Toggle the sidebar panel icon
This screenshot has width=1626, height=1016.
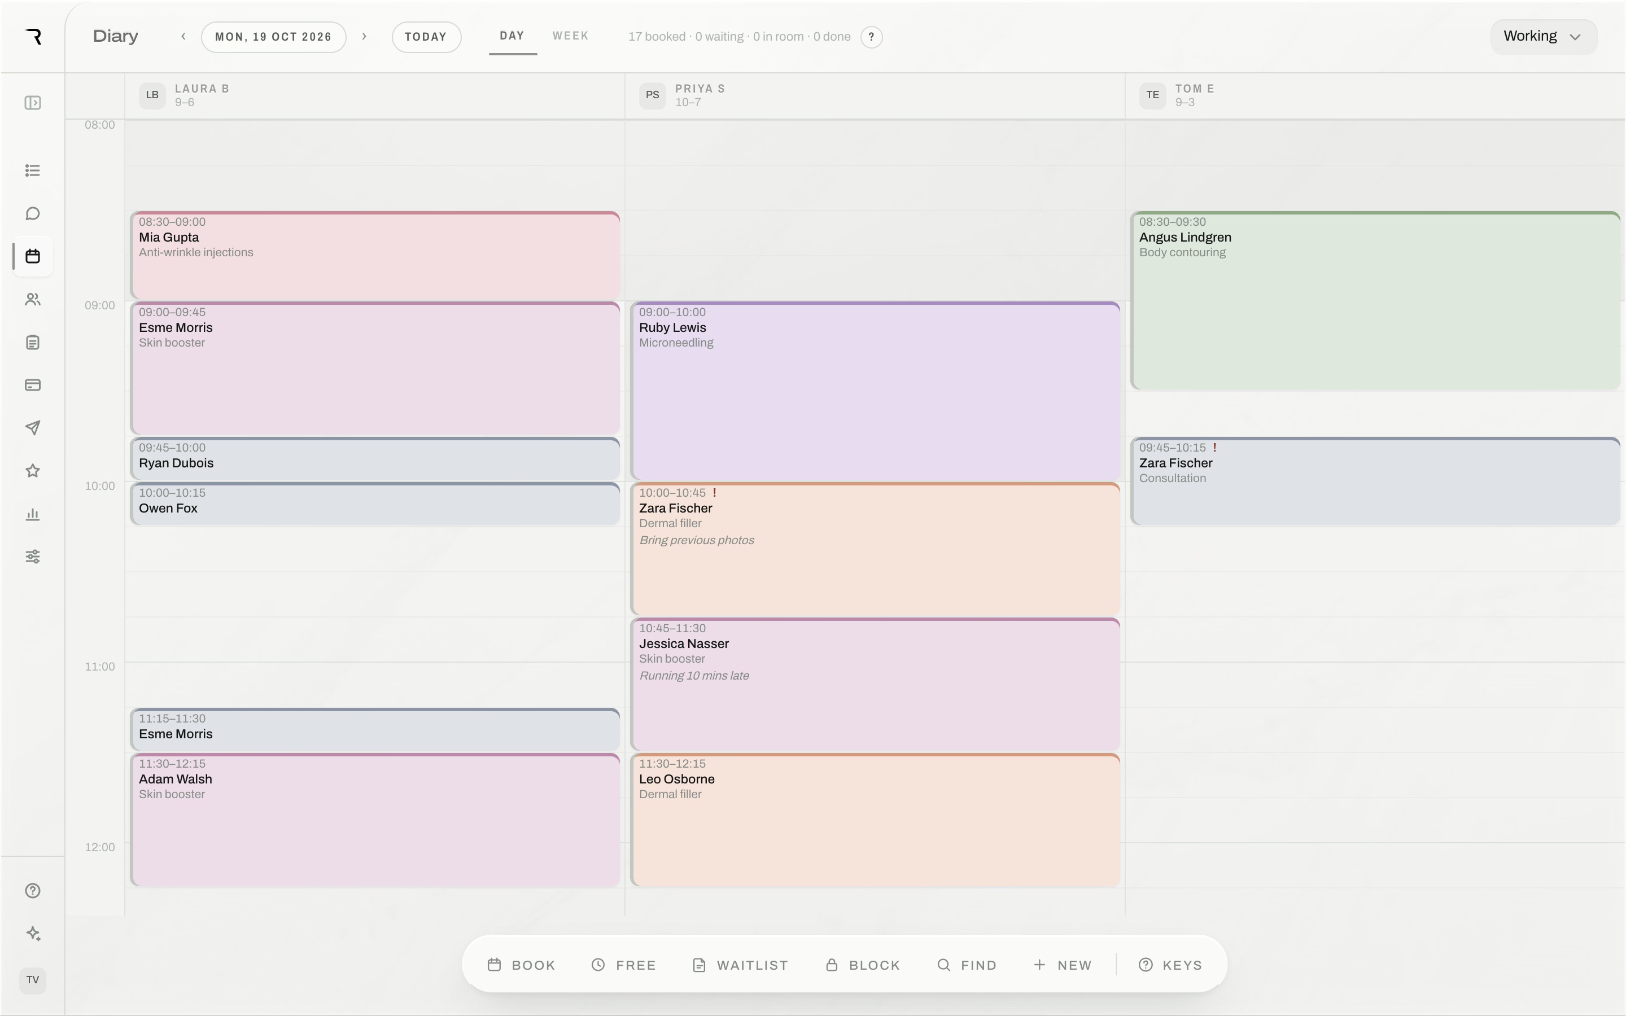[32, 103]
